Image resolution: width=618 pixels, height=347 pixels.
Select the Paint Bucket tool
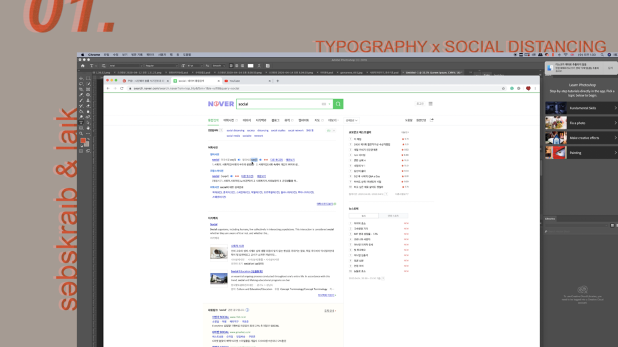[81, 111]
